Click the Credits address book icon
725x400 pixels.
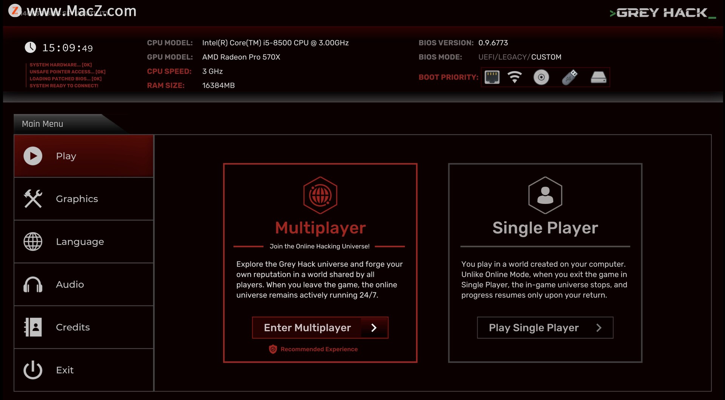[x=33, y=327]
